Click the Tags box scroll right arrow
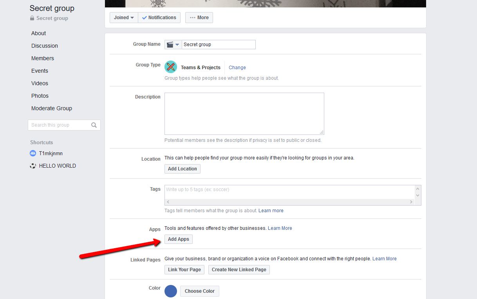 click(411, 202)
